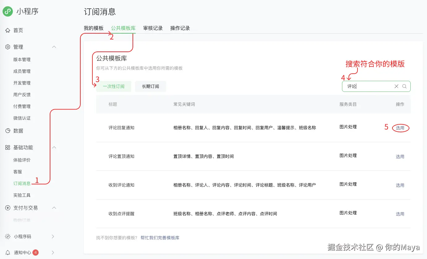Screen dimensions: 427x259
Task: Open 体验评价 in the sidebar
Action: [22, 160]
